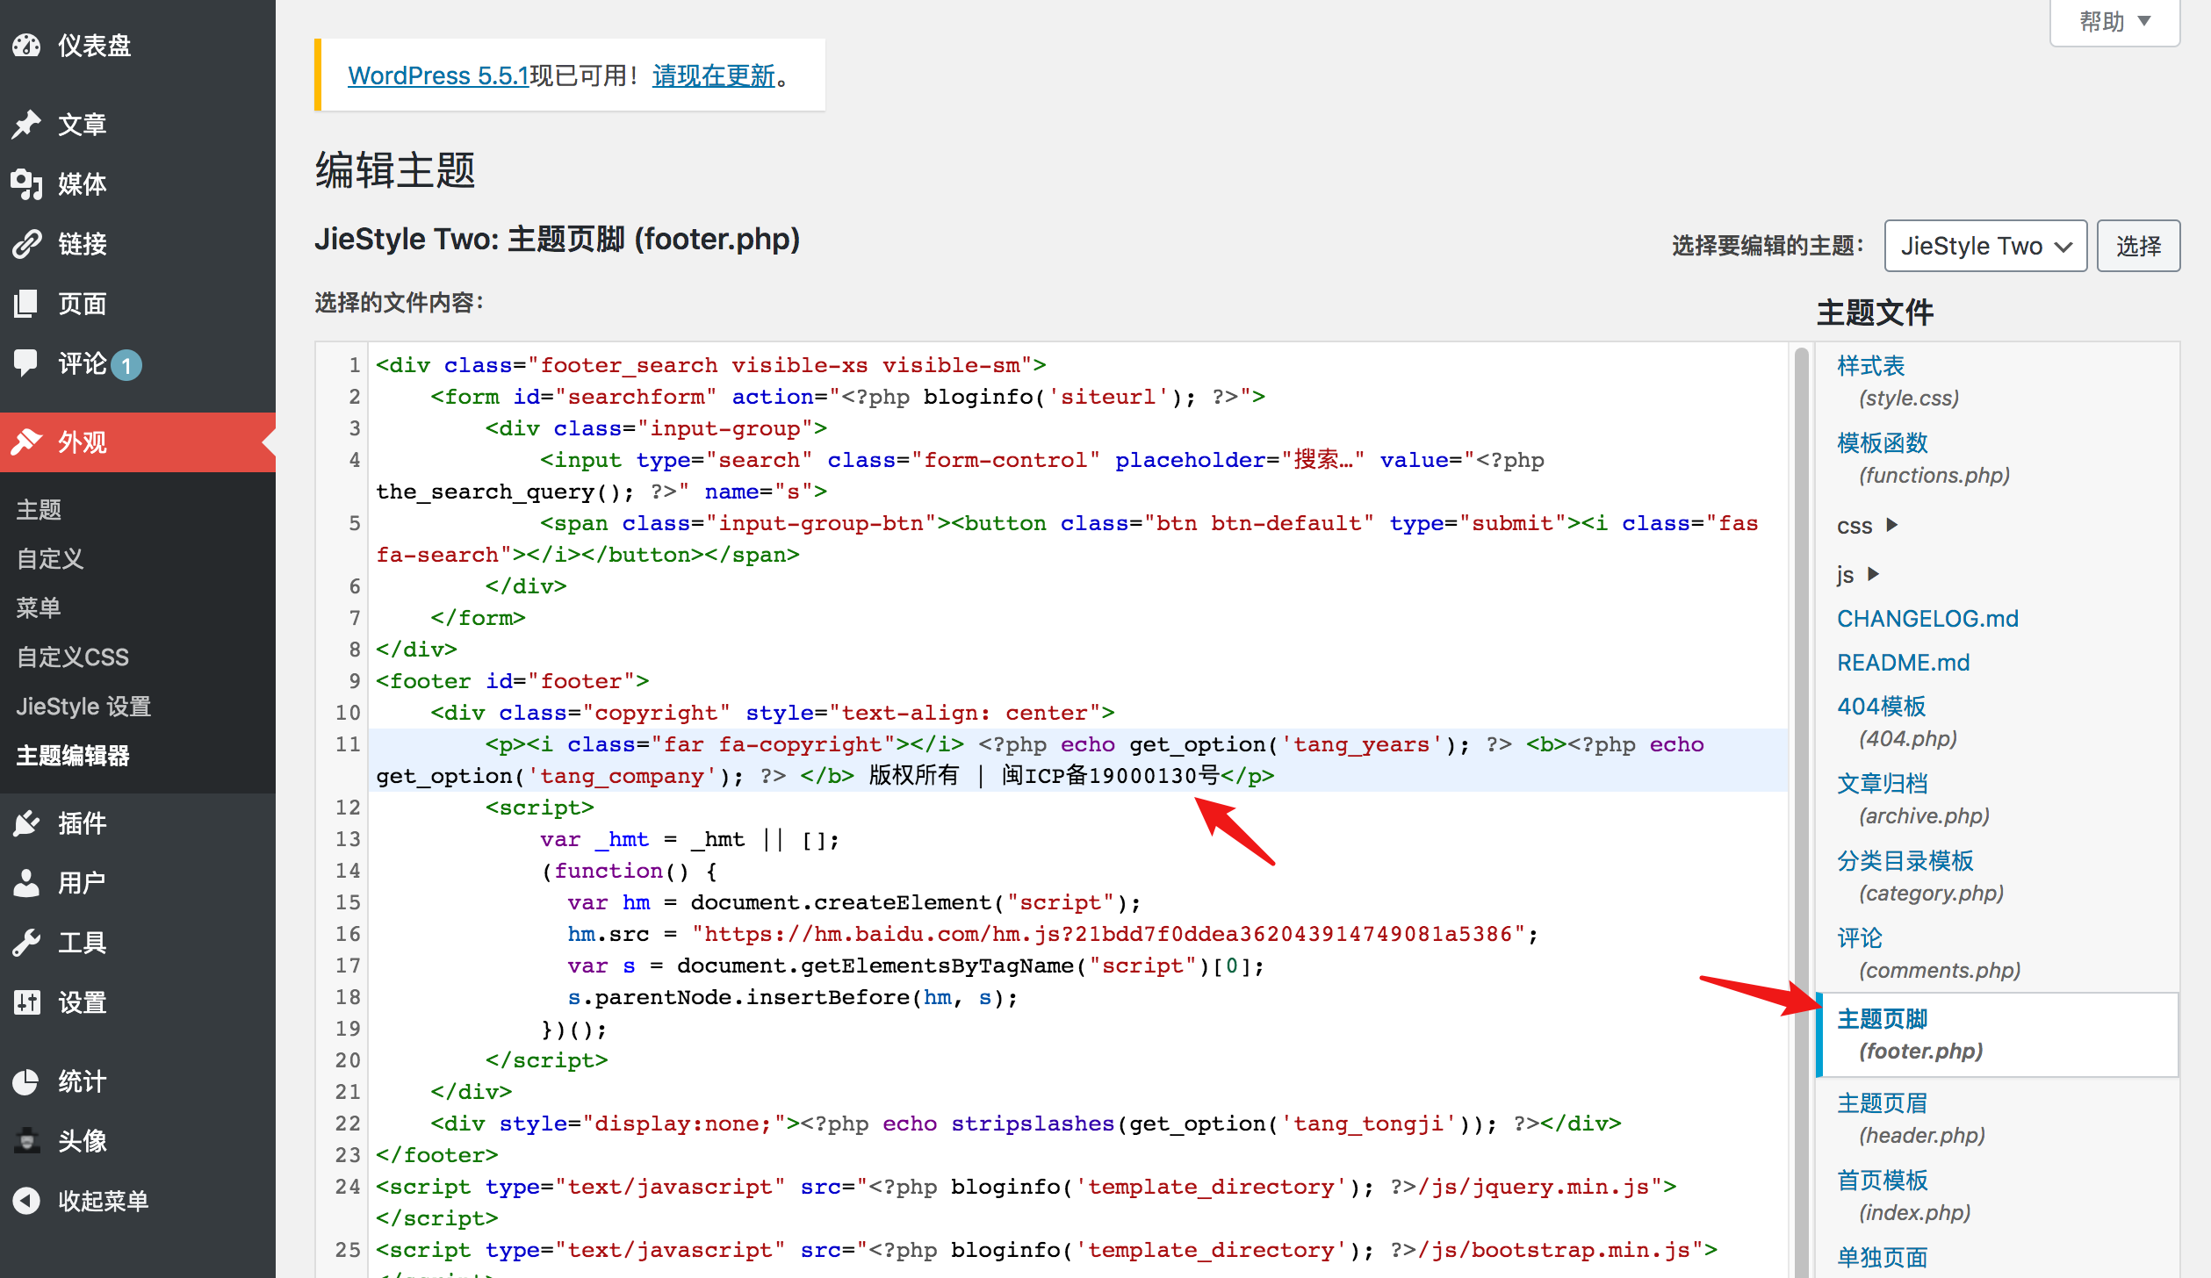The width and height of the screenshot is (2211, 1278).
Task: Open the 评论 comment bubble icon
Action: [x=27, y=363]
